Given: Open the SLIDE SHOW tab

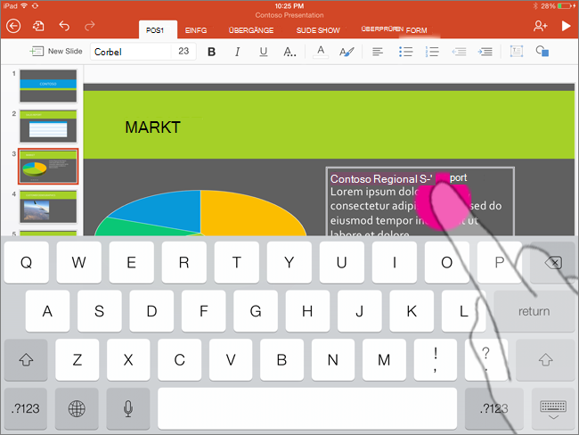Looking at the screenshot, I should [318, 30].
